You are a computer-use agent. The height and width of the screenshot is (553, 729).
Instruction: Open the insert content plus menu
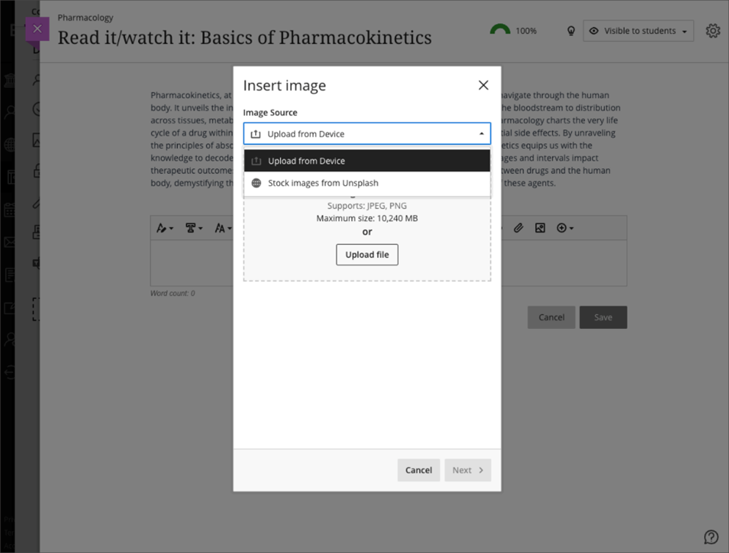pos(564,228)
